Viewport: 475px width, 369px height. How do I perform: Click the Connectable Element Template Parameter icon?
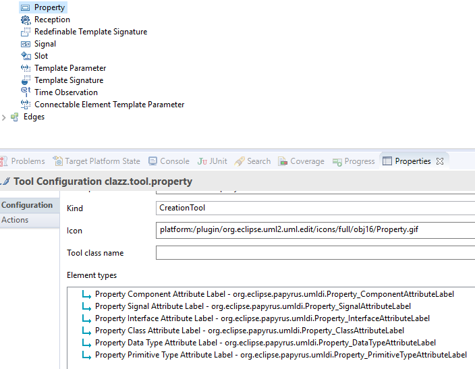click(26, 105)
